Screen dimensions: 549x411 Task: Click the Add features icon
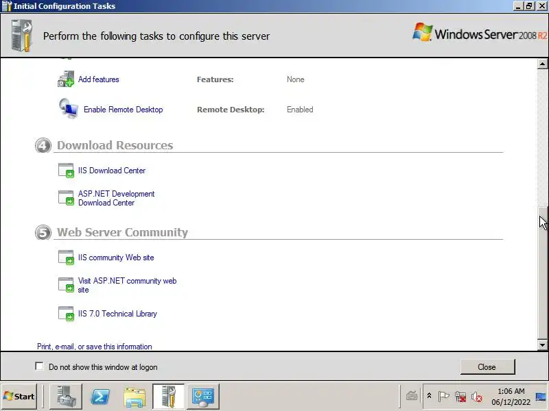[66, 79]
